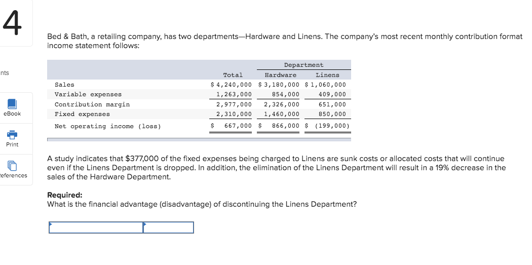Screen dimensions: 532x265
Task: Click the first answer input field
Action: (x=96, y=228)
